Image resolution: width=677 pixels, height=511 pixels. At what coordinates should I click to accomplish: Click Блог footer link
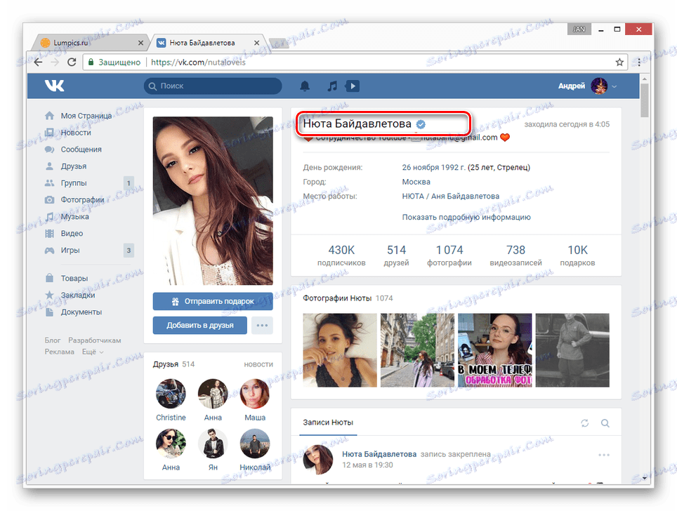coord(53,340)
